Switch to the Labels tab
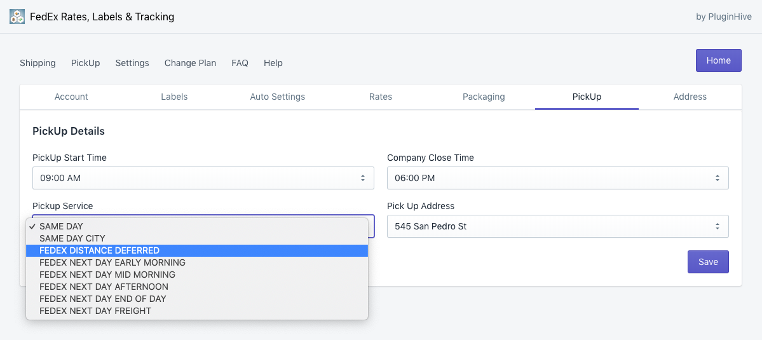The image size is (762, 340). (175, 97)
